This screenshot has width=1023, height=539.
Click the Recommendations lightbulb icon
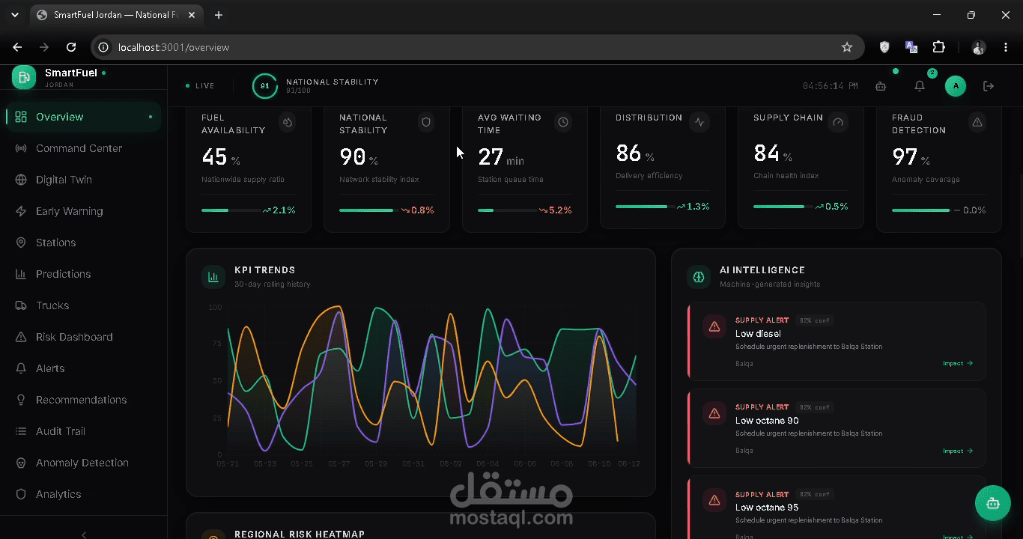tap(21, 400)
